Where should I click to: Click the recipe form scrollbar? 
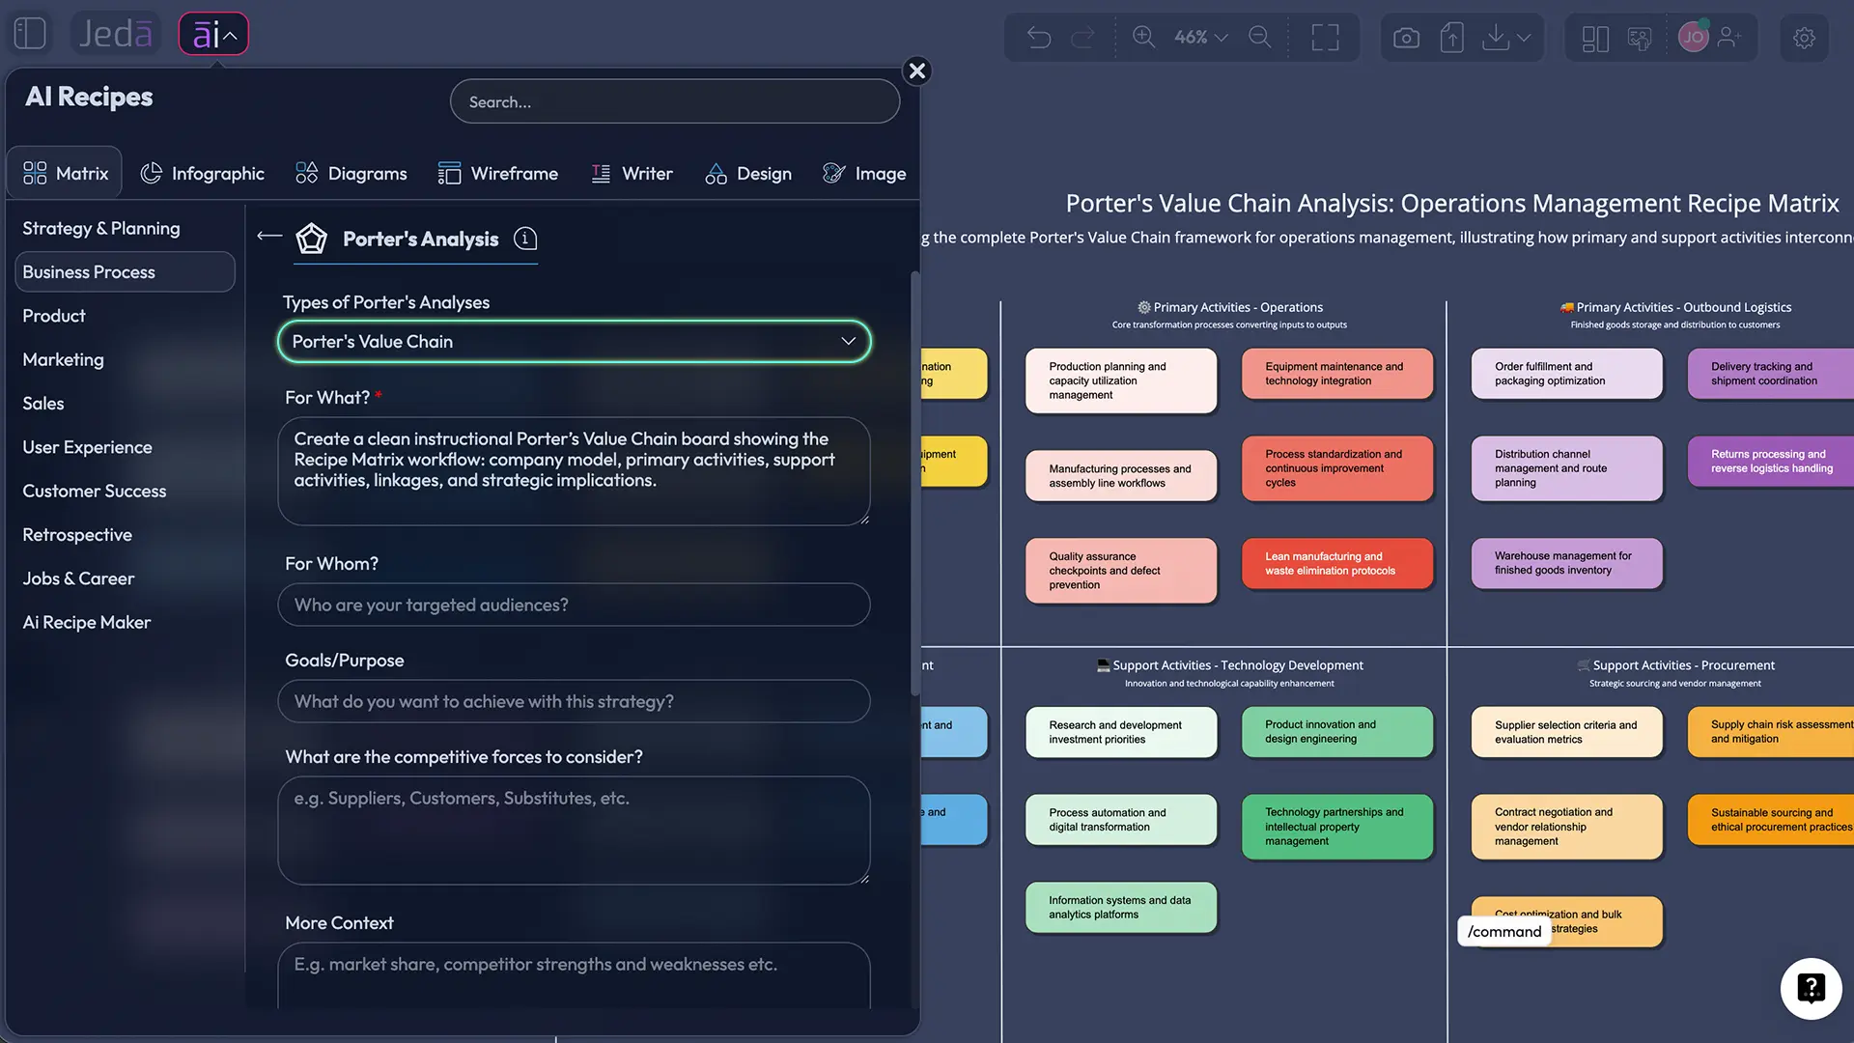[914, 483]
